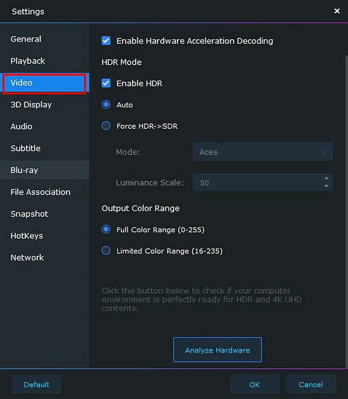Decrease Luminance Scale with down arrow
The width and height of the screenshot is (348, 399).
327,186
